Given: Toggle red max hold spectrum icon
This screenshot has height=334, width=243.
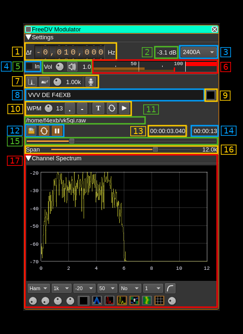Looking at the screenshot, I should point(109,301).
